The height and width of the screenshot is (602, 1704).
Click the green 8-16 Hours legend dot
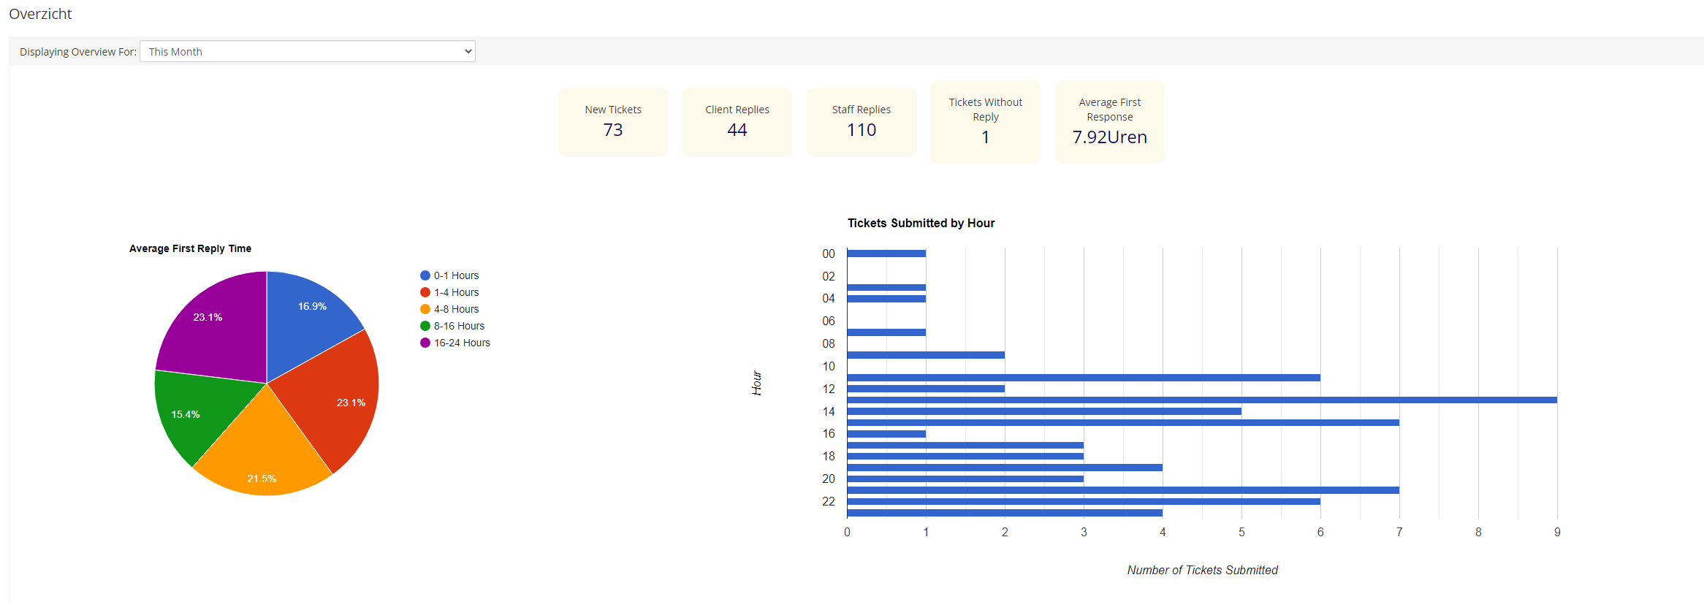[x=425, y=326]
